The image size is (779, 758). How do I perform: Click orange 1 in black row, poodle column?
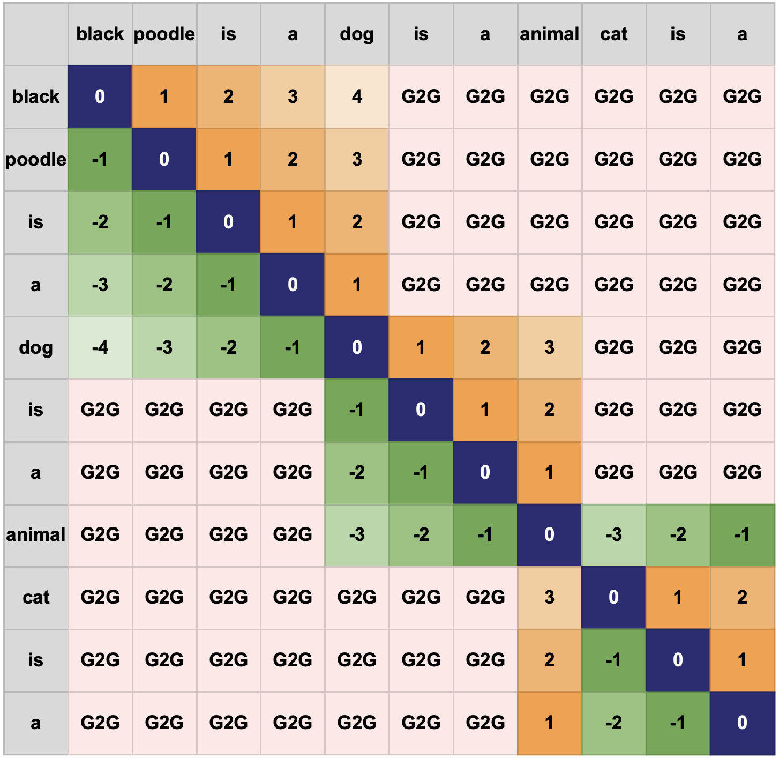(x=164, y=97)
